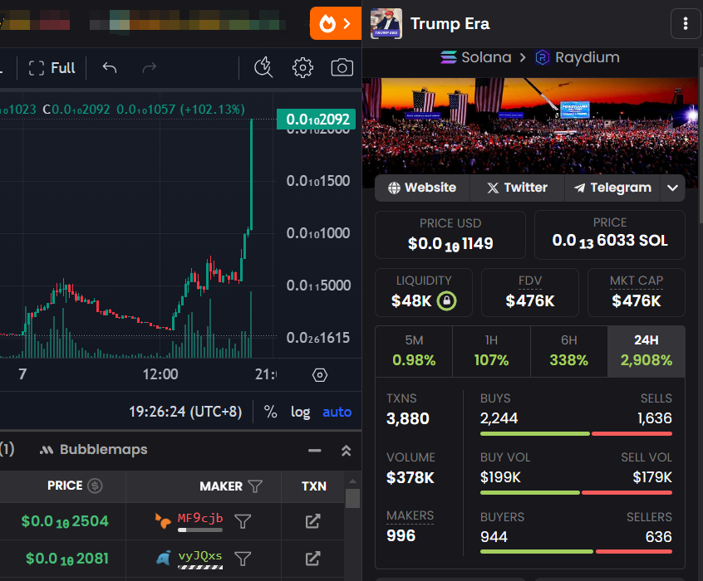703x581 pixels.
Task: Click the buyers versus sellers ratio bar
Action: click(576, 551)
